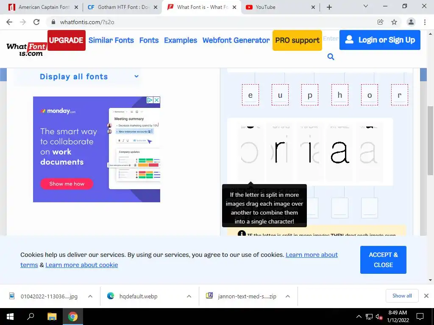This screenshot has height=325, width=434.
Task: Click the character box containing e
Action: point(250,95)
